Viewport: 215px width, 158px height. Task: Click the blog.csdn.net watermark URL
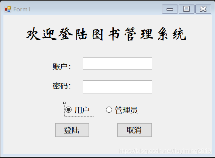(x=165, y=151)
